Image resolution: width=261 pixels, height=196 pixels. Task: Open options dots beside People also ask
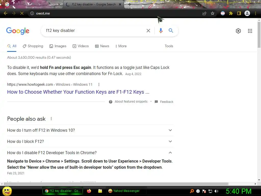51,119
